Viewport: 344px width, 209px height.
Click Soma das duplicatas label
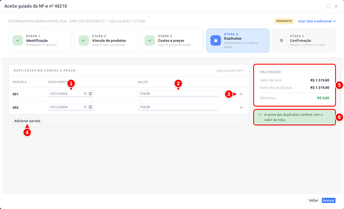click(276, 87)
